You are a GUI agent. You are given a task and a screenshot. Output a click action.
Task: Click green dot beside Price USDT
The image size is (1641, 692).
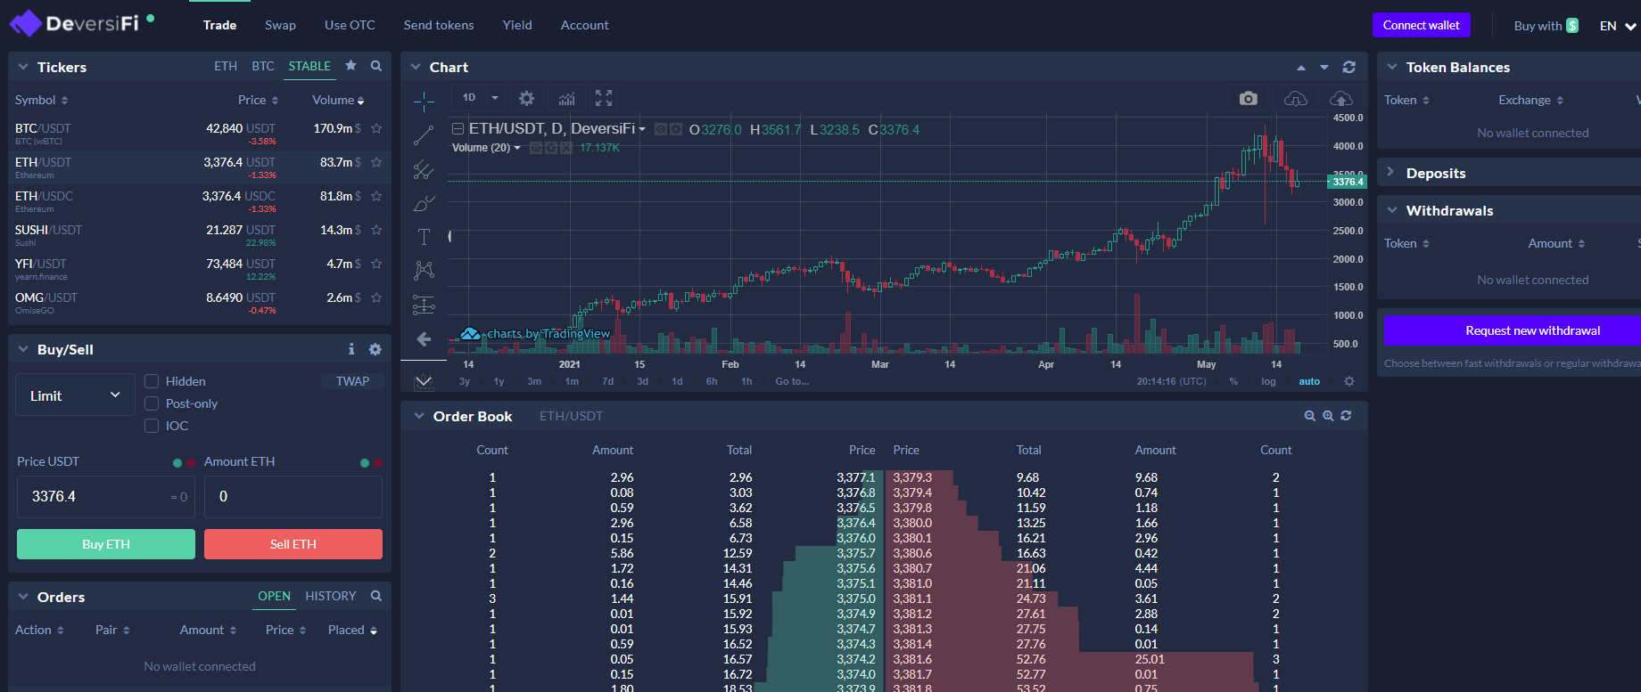[x=177, y=462]
